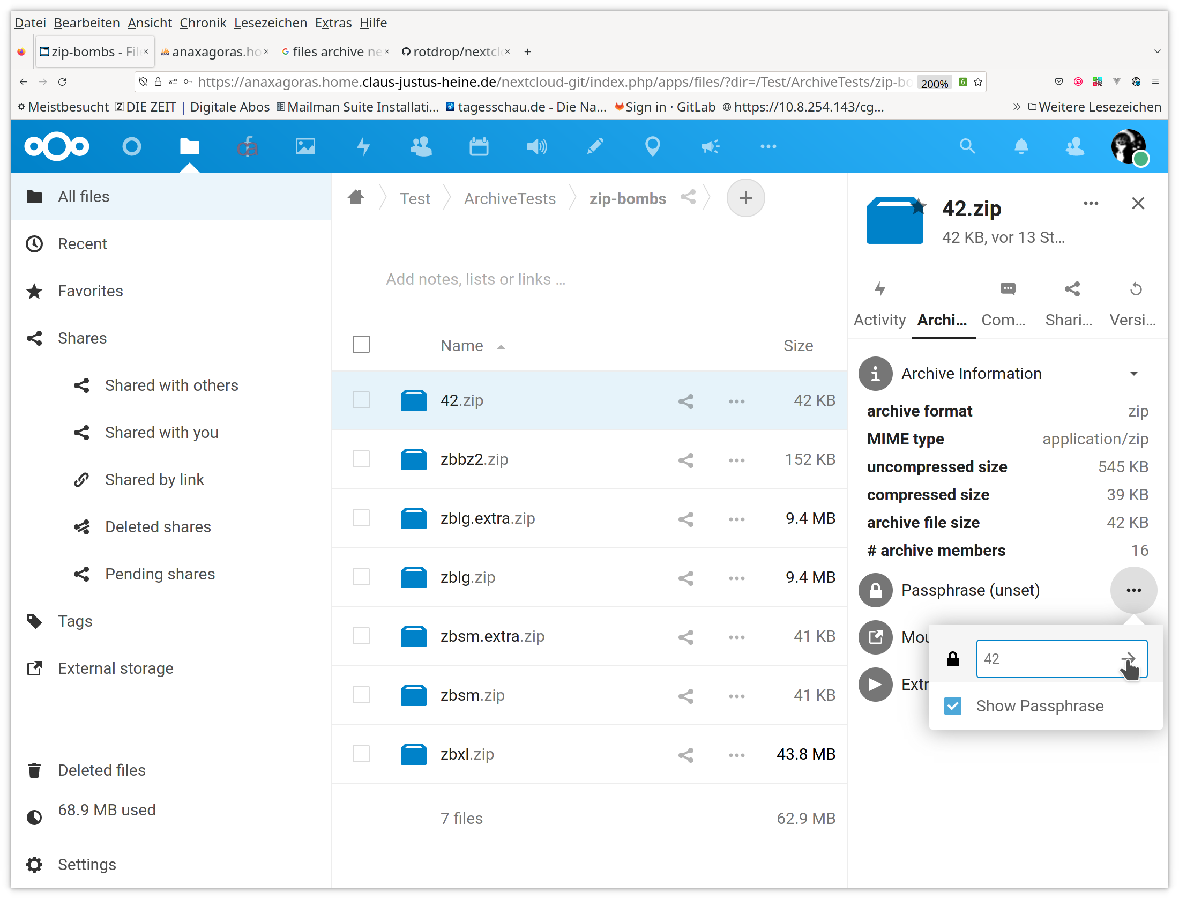Open the Contacts app icon in header
The width and height of the screenshot is (1179, 899).
pos(421,146)
